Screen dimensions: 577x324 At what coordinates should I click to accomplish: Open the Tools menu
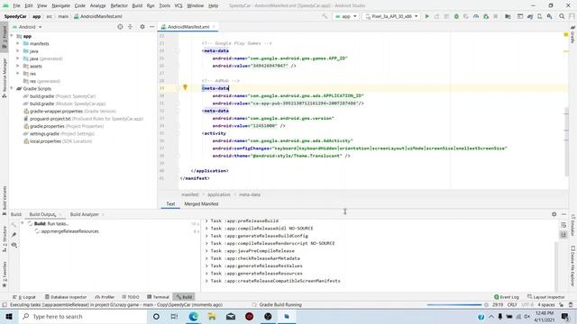click(164, 5)
